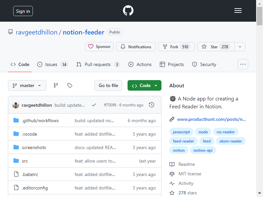Open commit 'feat: allow users to...' for src
This screenshot has width=263, height=197.
pos(95,161)
